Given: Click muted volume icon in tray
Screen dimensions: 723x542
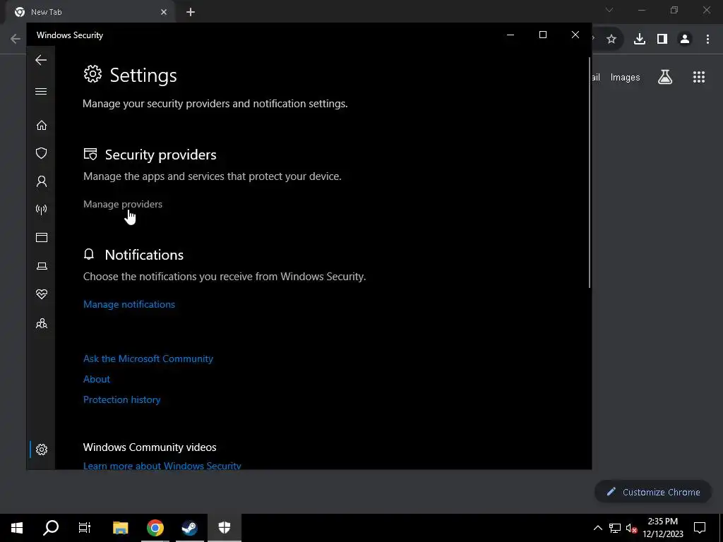Looking at the screenshot, I should coord(631,528).
